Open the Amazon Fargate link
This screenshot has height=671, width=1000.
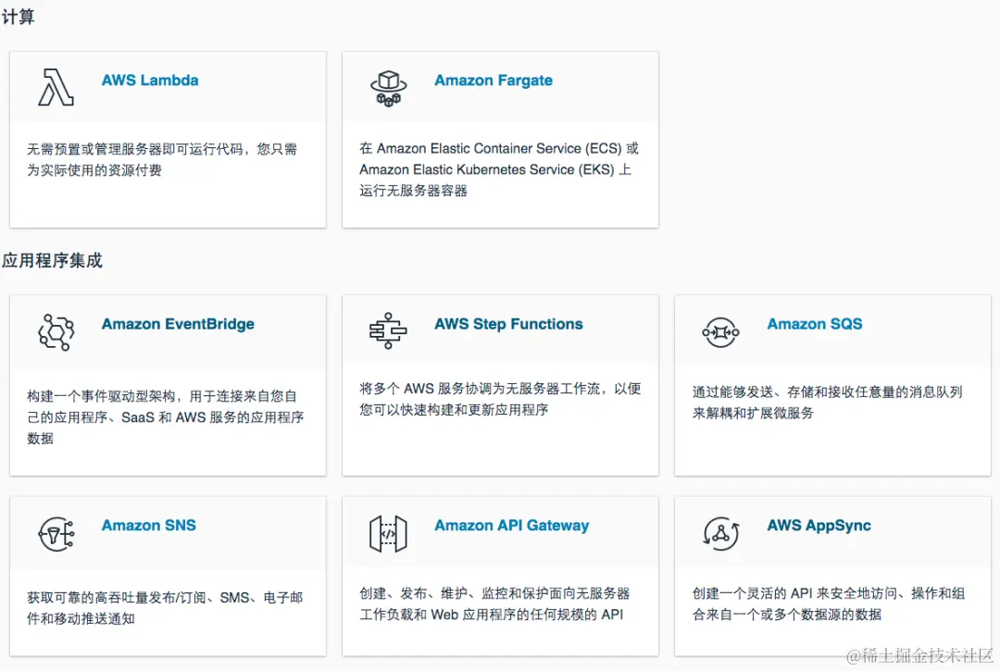point(494,81)
